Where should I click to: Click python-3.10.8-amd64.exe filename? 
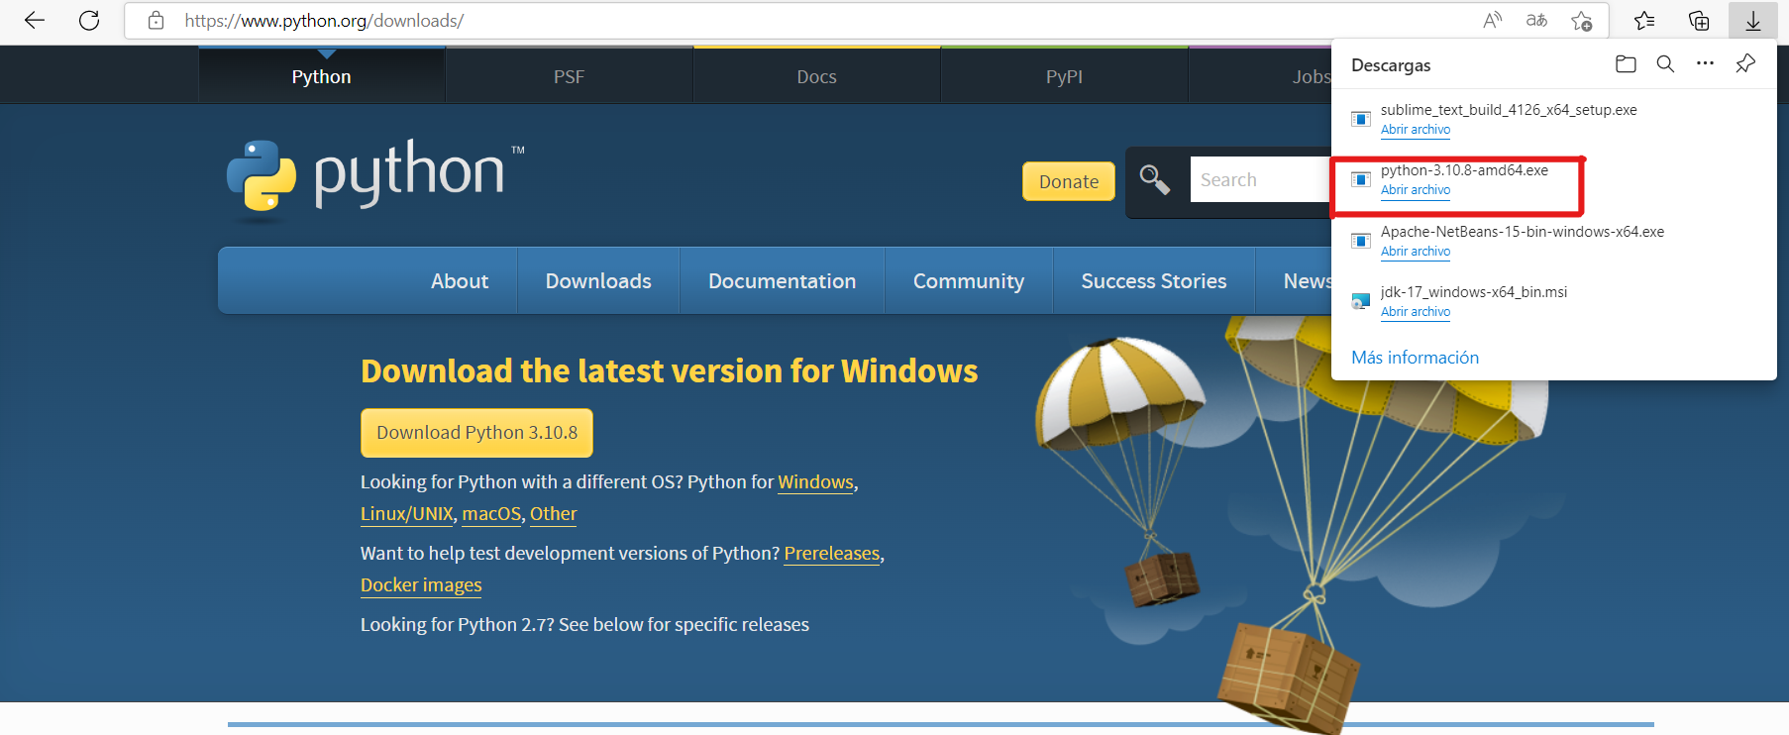[1464, 170]
